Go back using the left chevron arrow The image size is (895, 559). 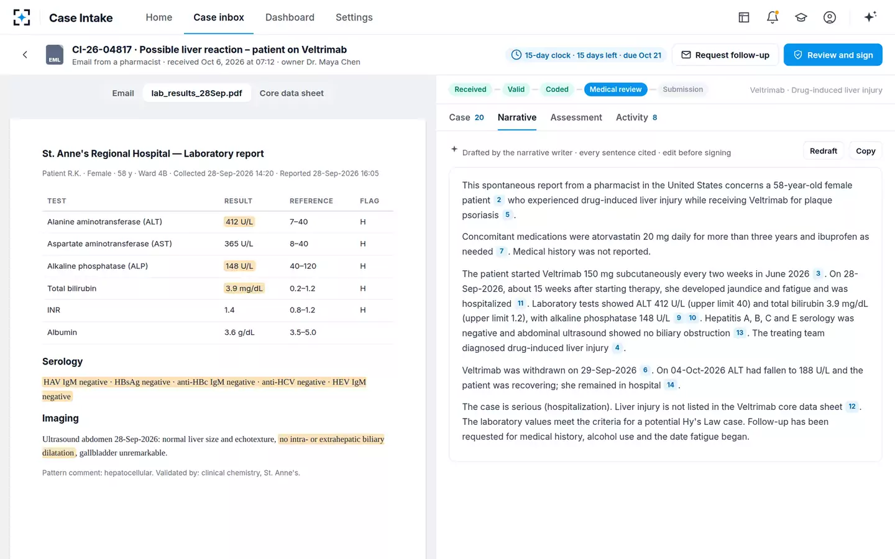click(25, 55)
